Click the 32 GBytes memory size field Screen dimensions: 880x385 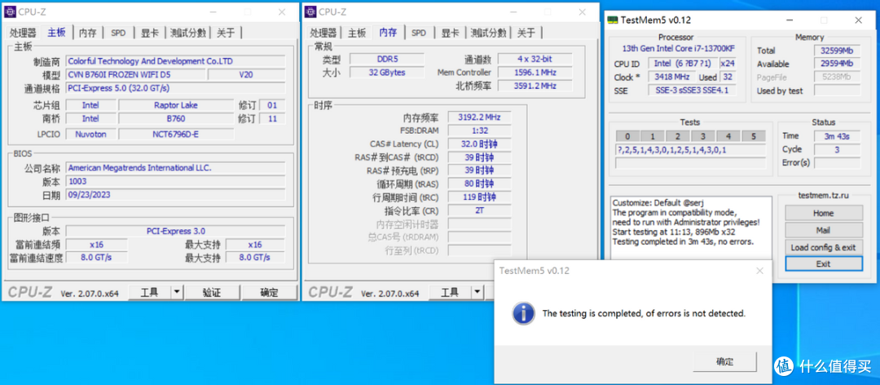click(387, 73)
